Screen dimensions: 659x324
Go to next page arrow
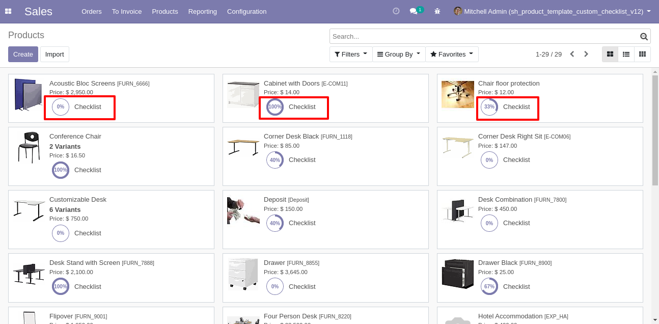pyautogui.click(x=586, y=54)
